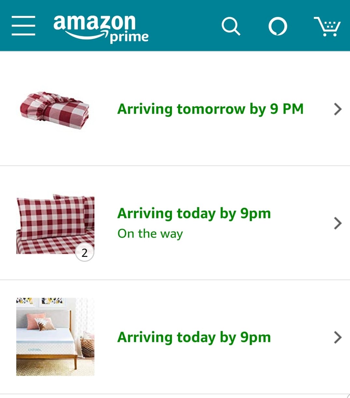Open 'Arriving today by 9pm' mattress topper order
This screenshot has height=398, width=350.
click(x=194, y=338)
